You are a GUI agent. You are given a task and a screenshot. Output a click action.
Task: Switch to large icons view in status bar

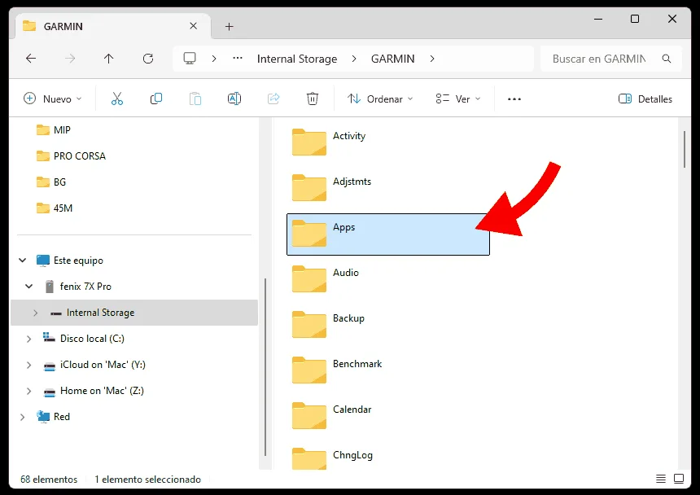pos(679,479)
